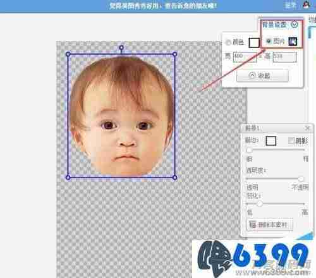Open the 描边 stroke color swatch
This screenshot has height=278, width=316.
click(x=271, y=141)
